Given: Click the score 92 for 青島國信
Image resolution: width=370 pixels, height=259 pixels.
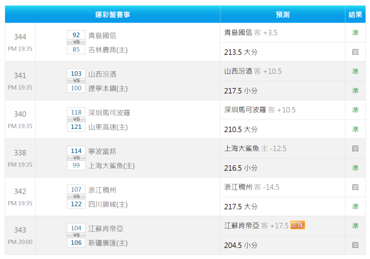Looking at the screenshot, I should point(76,35).
